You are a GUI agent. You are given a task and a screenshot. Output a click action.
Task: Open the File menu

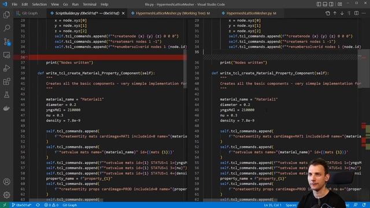click(x=14, y=4)
